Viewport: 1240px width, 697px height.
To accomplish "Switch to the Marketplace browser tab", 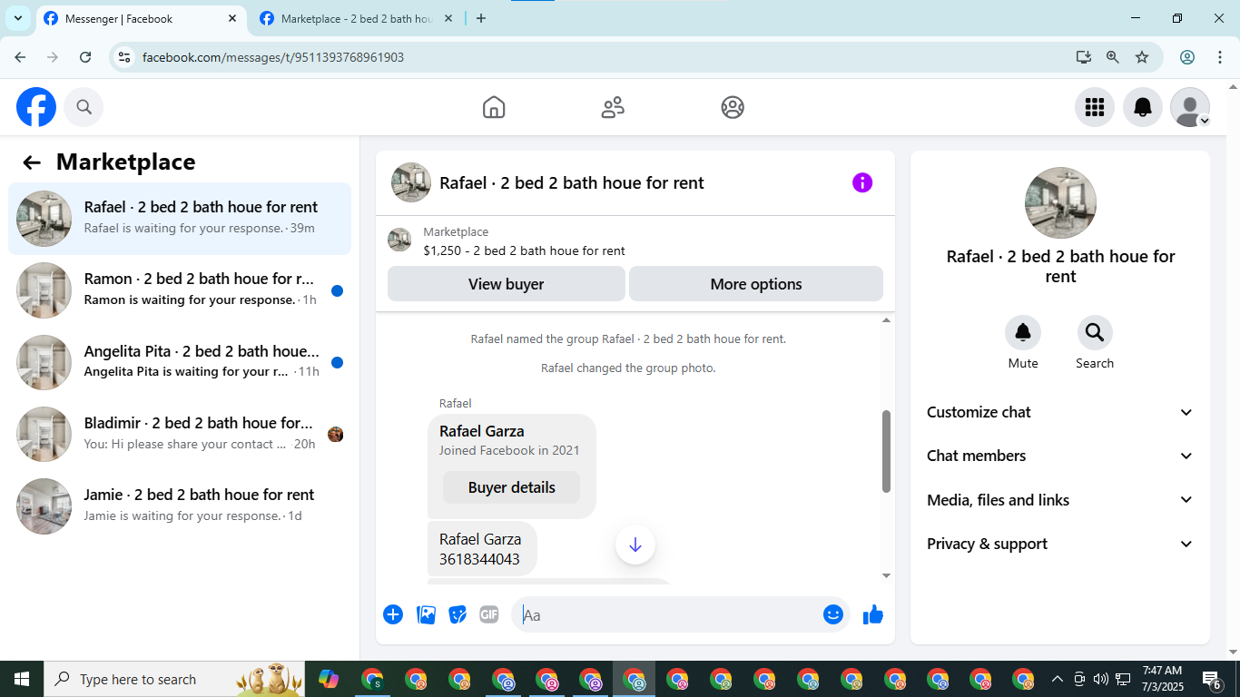I will (x=357, y=19).
